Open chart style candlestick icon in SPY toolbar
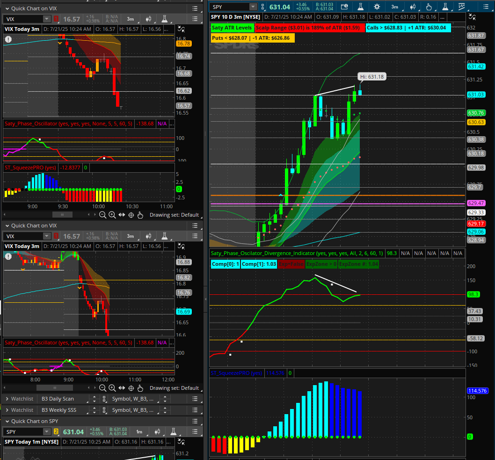This screenshot has height=460, width=495. coord(413,7)
